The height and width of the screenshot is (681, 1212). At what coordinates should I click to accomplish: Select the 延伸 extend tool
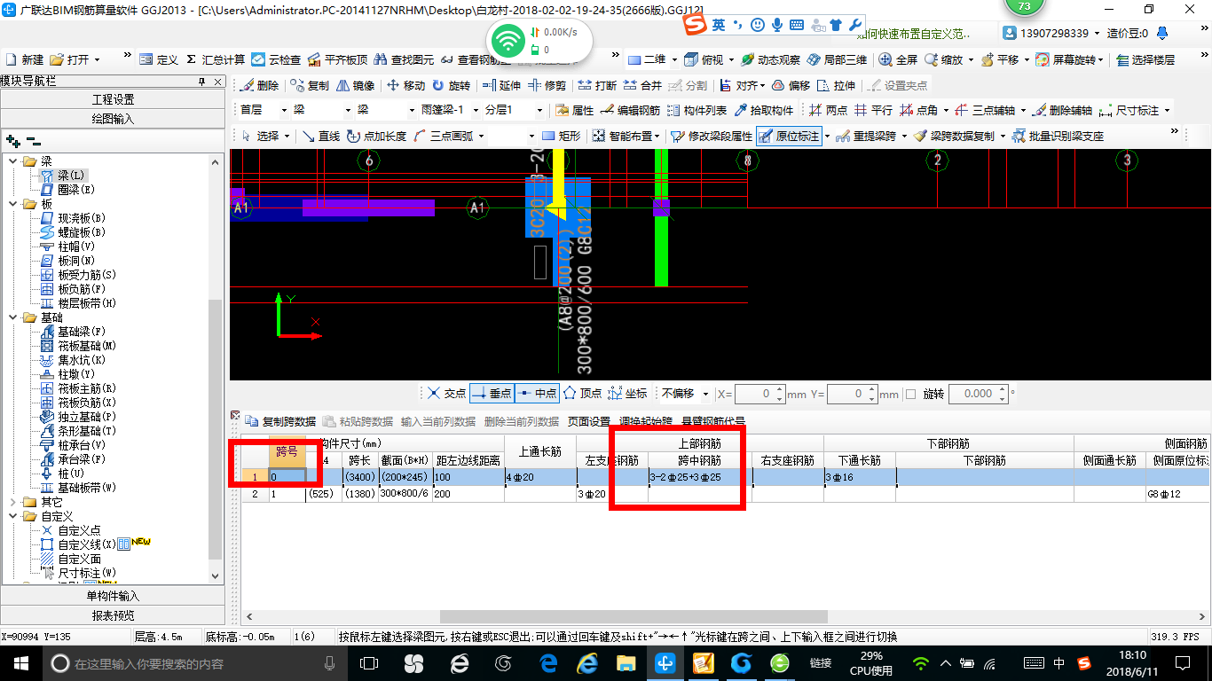pos(500,85)
